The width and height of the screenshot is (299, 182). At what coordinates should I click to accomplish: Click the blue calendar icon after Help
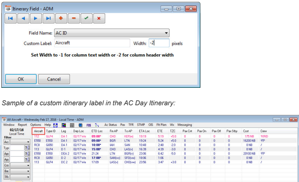[55, 125]
